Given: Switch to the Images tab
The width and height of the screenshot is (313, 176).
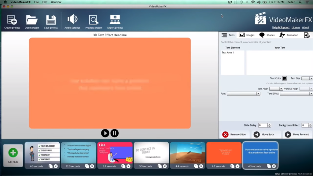Looking at the screenshot, I should pos(246,35).
